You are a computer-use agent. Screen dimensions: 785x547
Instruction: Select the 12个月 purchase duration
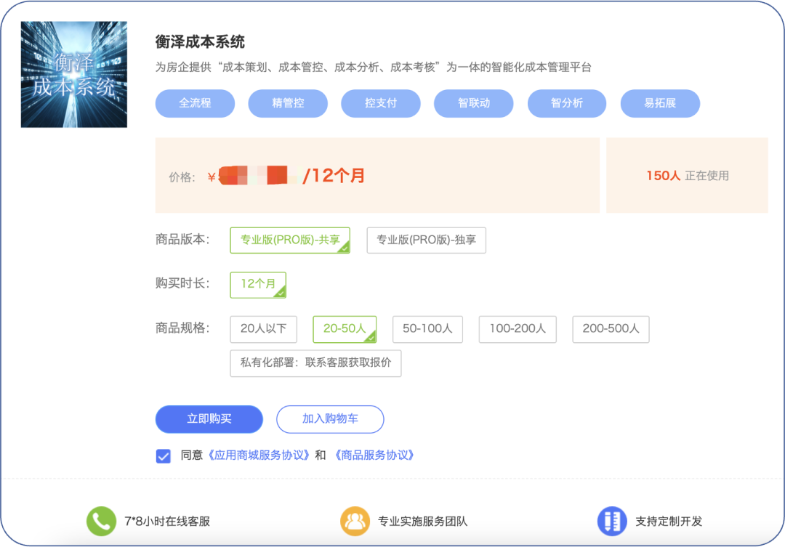[258, 284]
